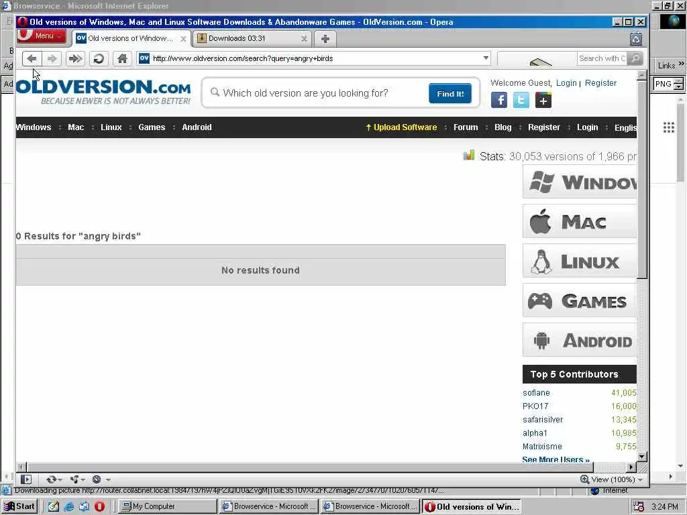Screen dimensions: 687x515
Task: Click the magnifier search button in Opera toolbar
Action: pyautogui.click(x=635, y=58)
